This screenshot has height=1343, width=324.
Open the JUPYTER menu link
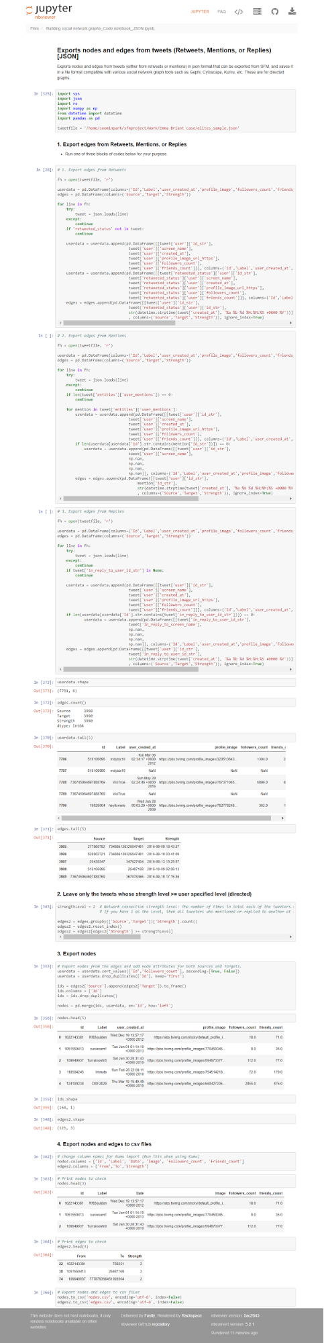200,11
